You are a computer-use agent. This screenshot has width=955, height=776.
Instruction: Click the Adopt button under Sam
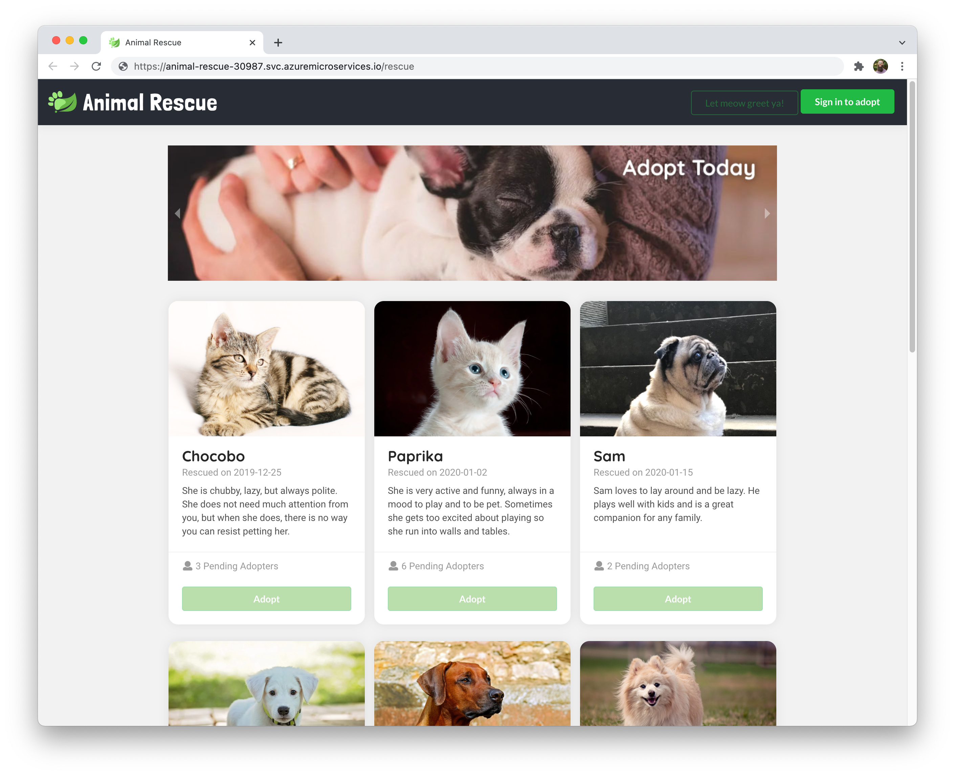pos(678,598)
